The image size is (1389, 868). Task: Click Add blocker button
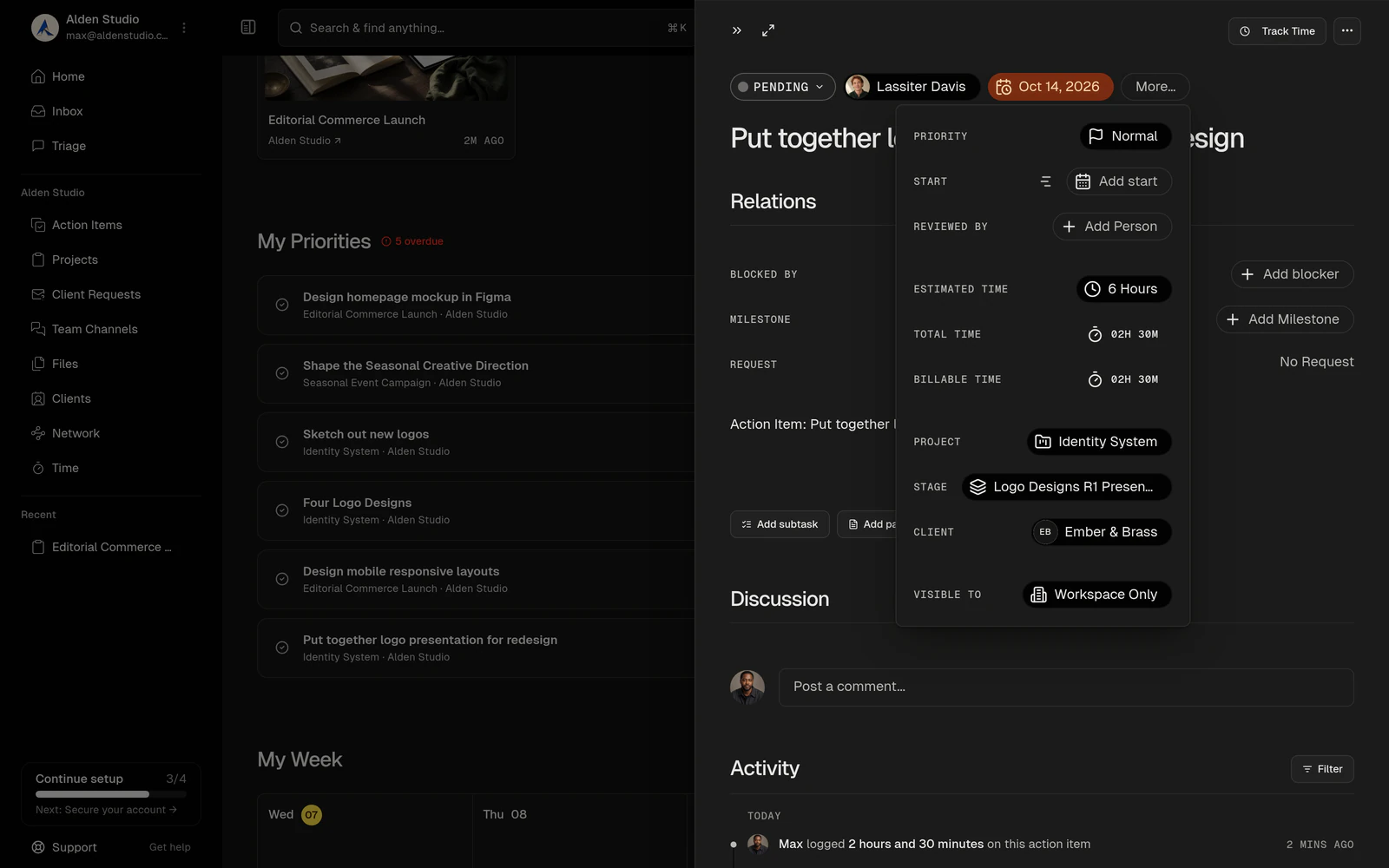pos(1292,274)
